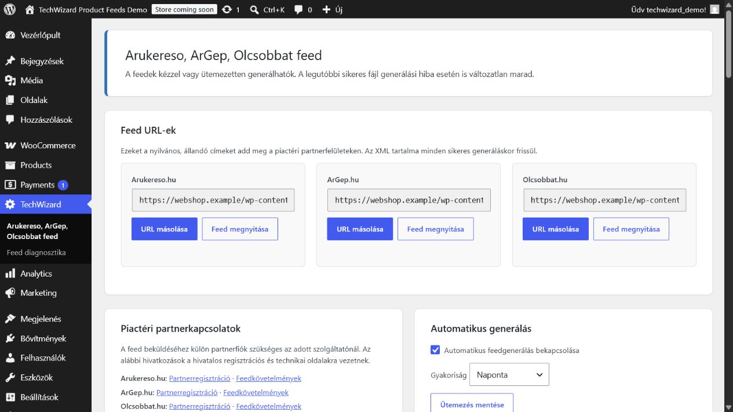Click the Store coming soon badge
Screen dimensions: 733x412
[x=184, y=9]
